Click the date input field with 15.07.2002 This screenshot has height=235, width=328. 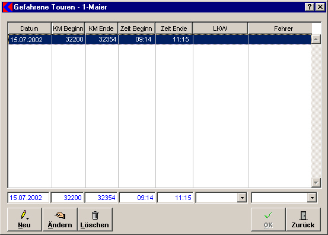click(28, 198)
